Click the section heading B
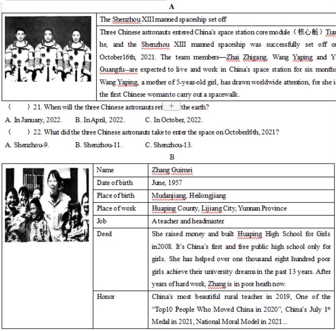The width and height of the screenshot is (336, 331). (172, 157)
